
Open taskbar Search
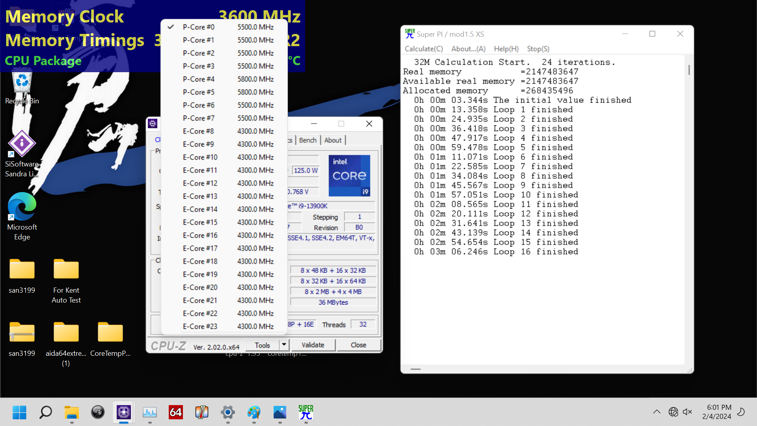point(46,412)
